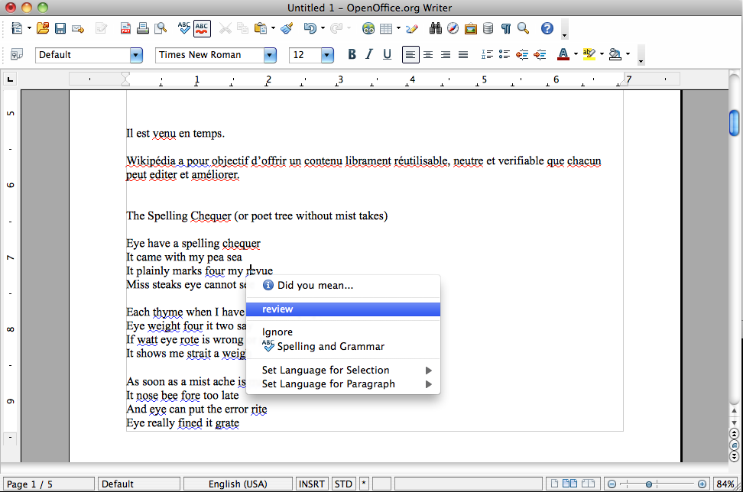
Task: Expand the font size 12 dropdown
Action: (x=327, y=55)
